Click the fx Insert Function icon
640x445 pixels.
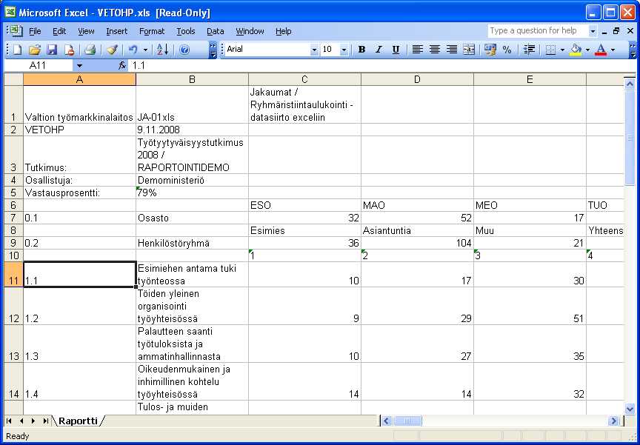point(121,66)
